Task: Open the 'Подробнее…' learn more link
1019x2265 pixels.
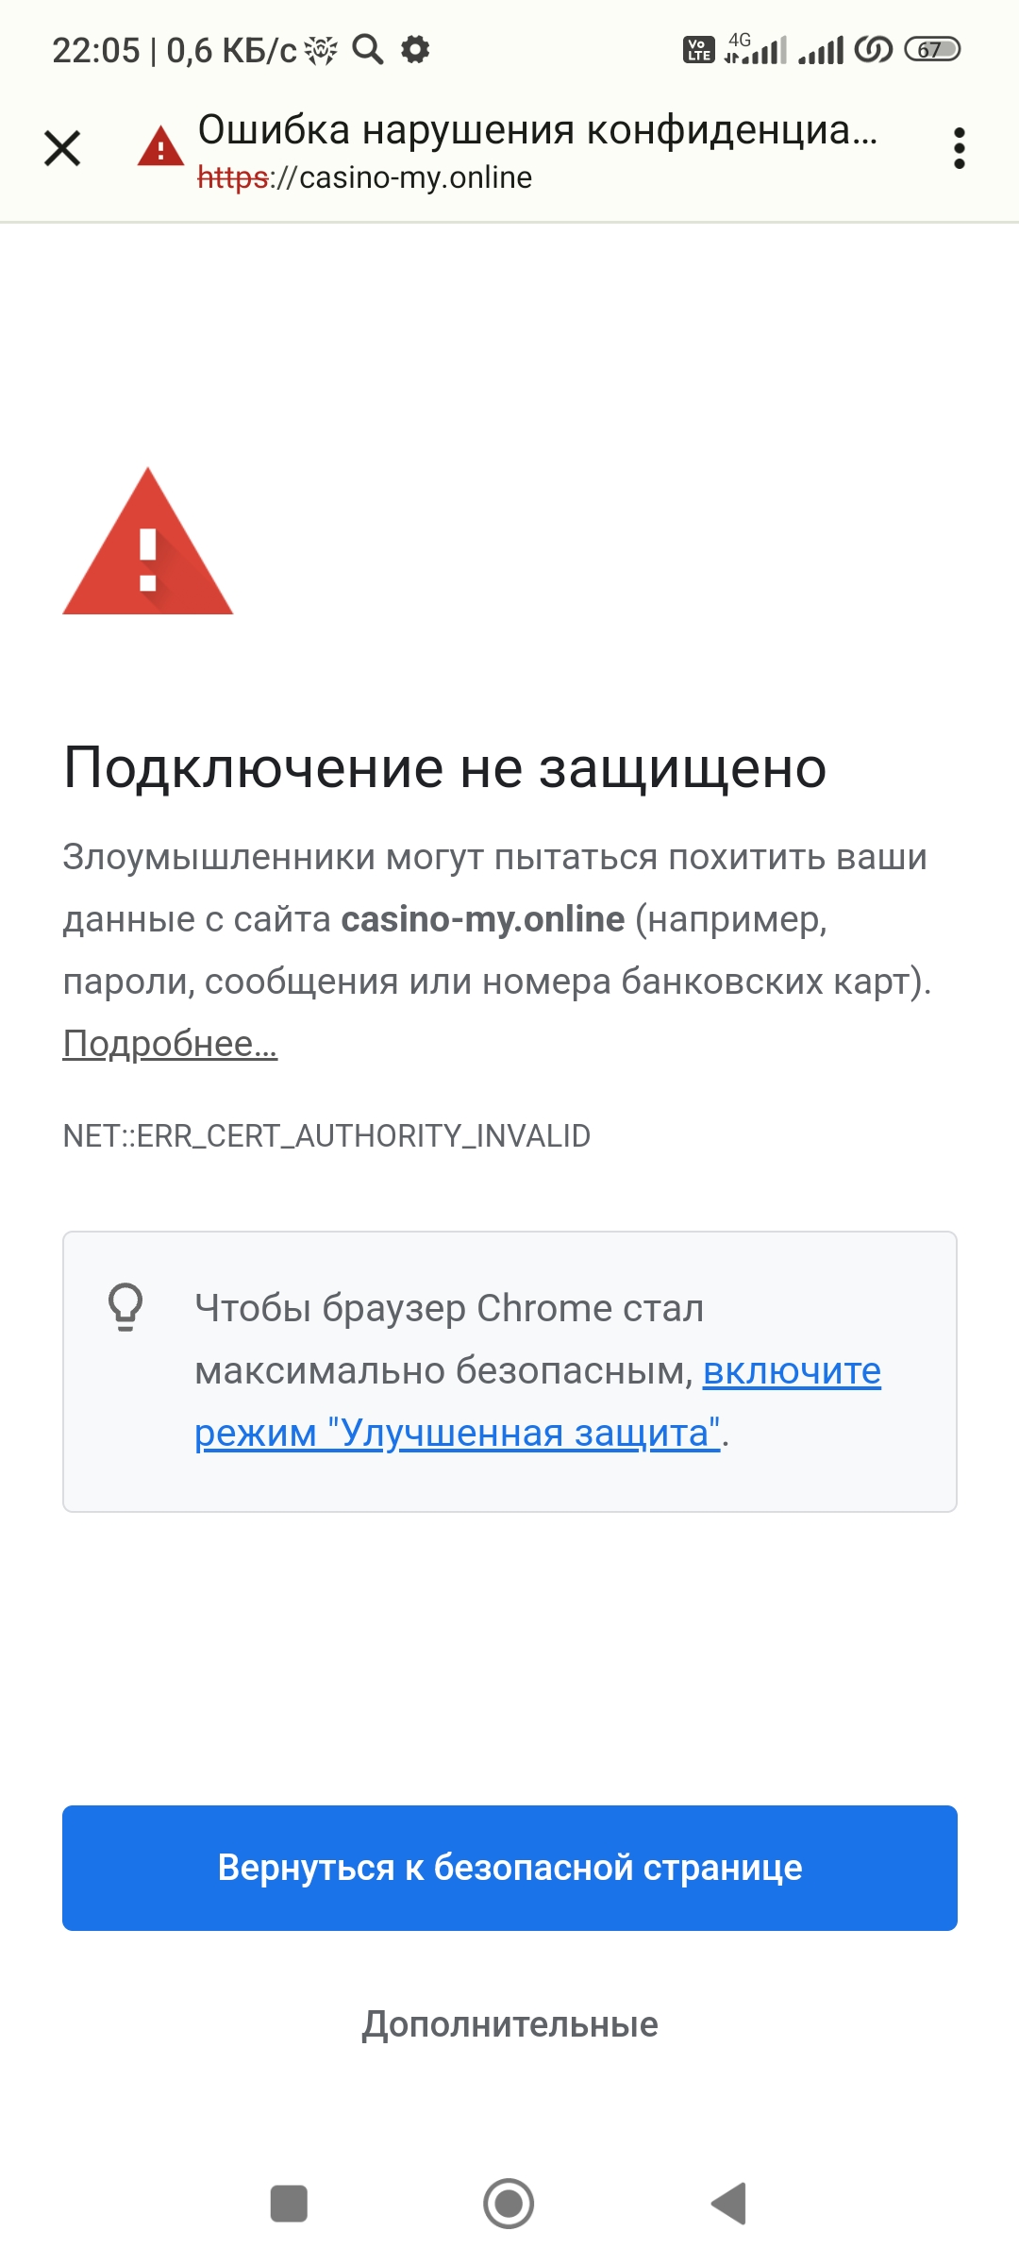Action: click(x=170, y=1044)
